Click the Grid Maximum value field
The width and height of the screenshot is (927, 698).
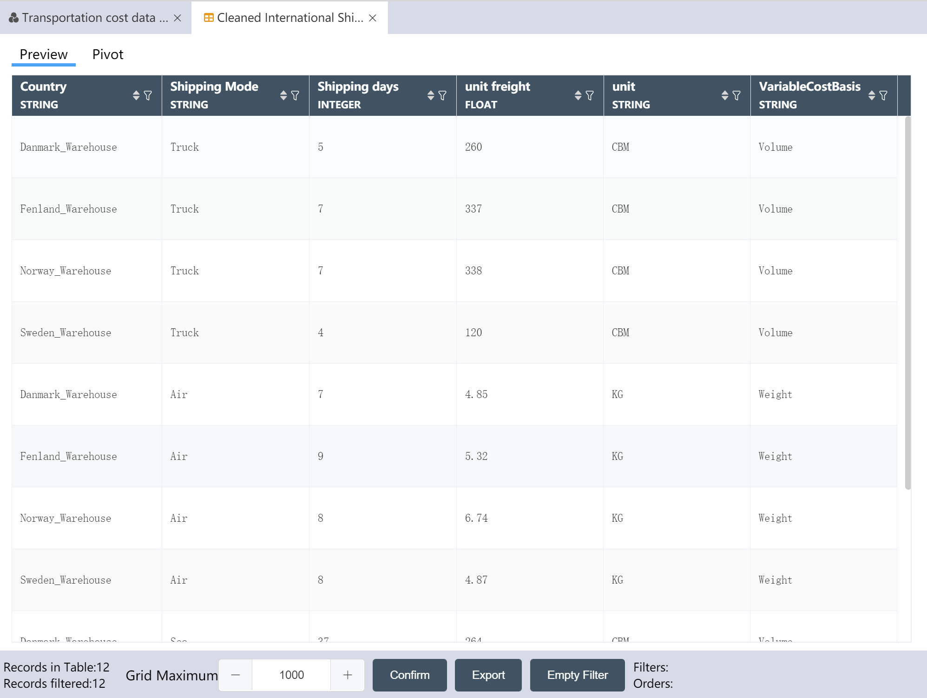click(291, 675)
